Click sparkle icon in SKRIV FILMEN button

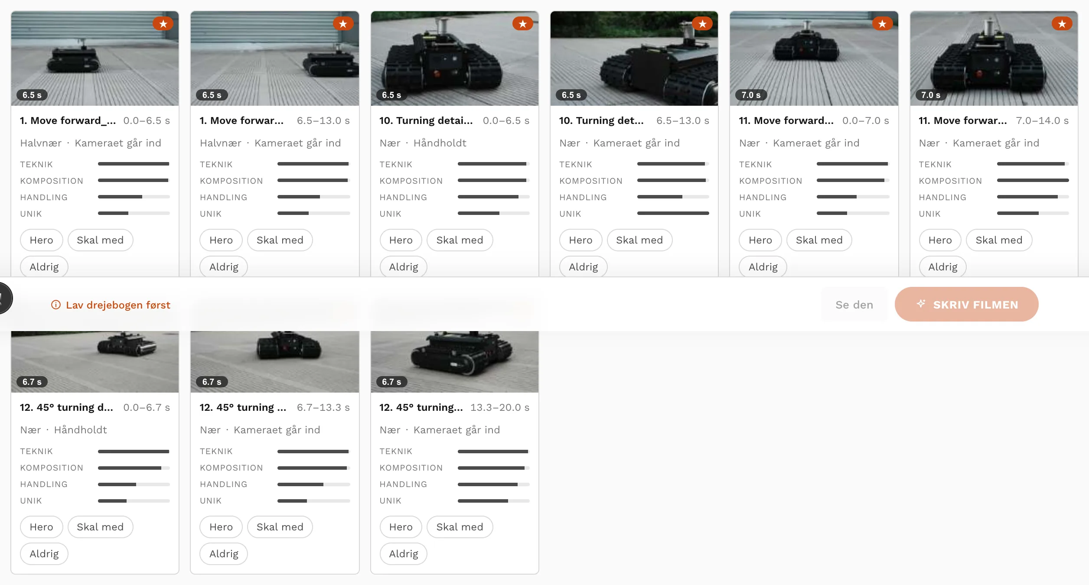(x=921, y=304)
